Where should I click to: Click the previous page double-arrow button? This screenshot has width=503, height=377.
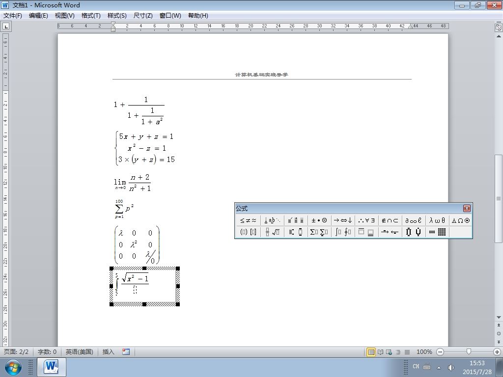coord(499,325)
